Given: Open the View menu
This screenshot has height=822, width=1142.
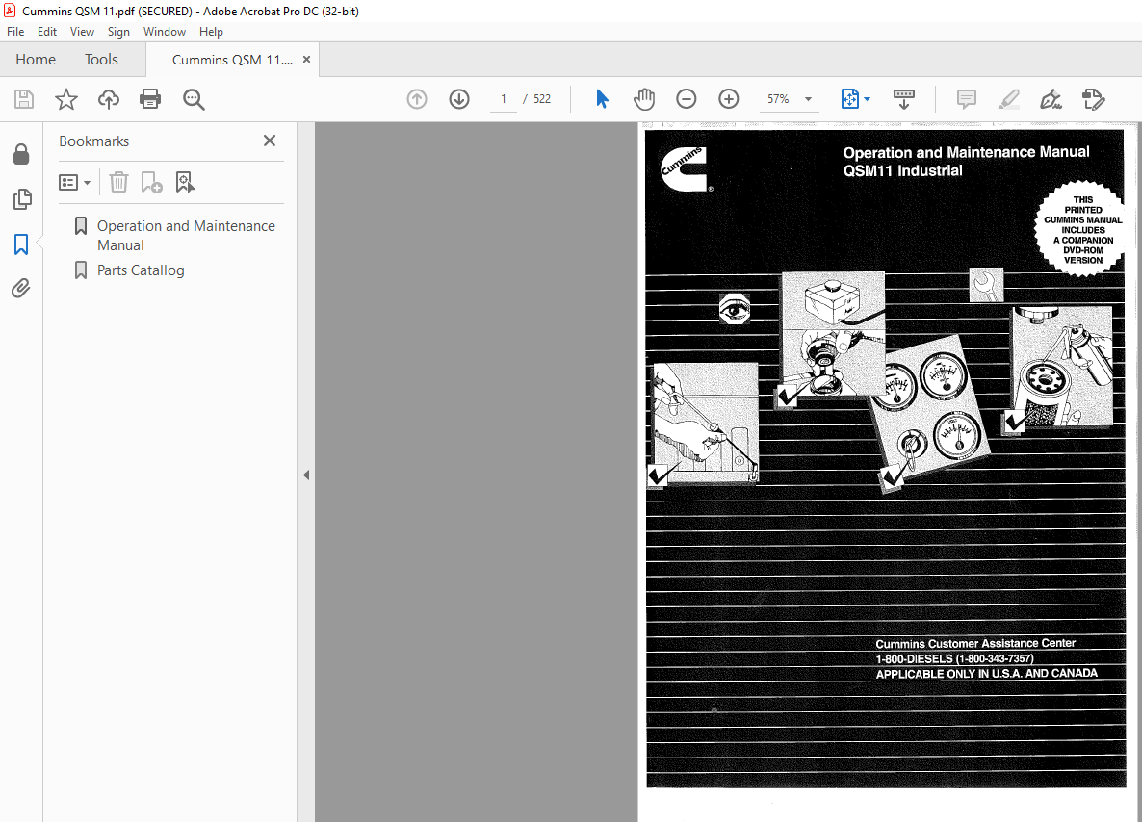Looking at the screenshot, I should (82, 32).
